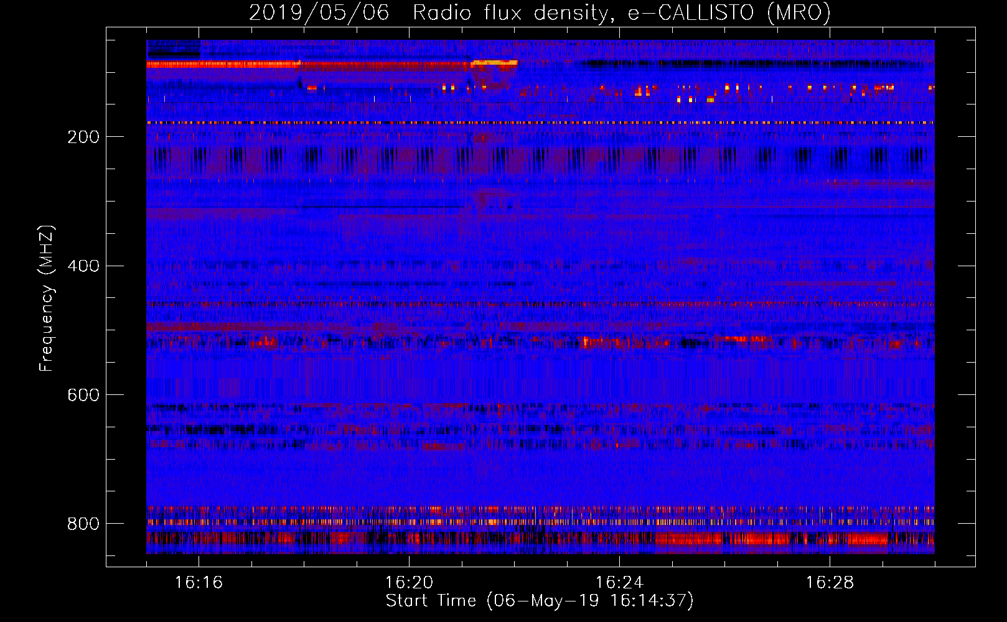Screen dimensions: 1007x622
Task: Click the date "2019/05/06" in the title
Action: (319, 12)
